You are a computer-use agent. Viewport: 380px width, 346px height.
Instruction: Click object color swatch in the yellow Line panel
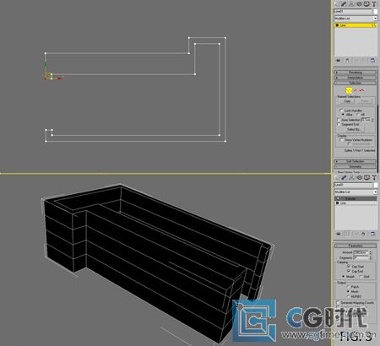click(x=375, y=11)
